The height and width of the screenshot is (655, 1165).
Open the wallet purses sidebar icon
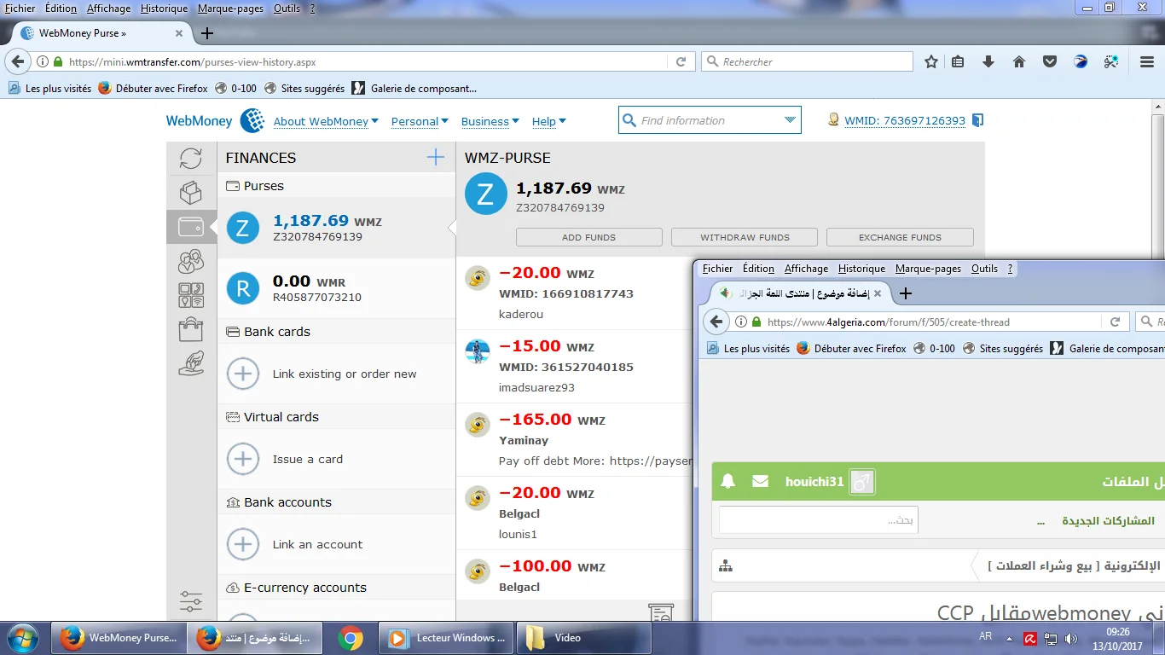click(x=191, y=227)
